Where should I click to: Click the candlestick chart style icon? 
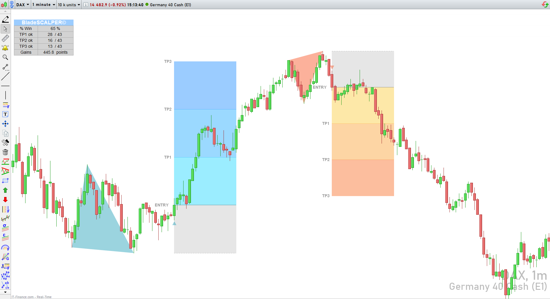(4, 5)
